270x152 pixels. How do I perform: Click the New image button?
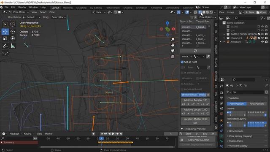(x=250, y=12)
